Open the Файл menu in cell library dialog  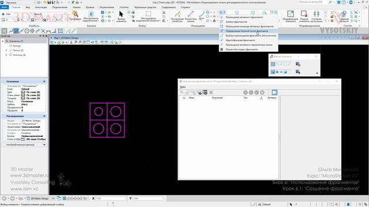pyautogui.click(x=183, y=87)
